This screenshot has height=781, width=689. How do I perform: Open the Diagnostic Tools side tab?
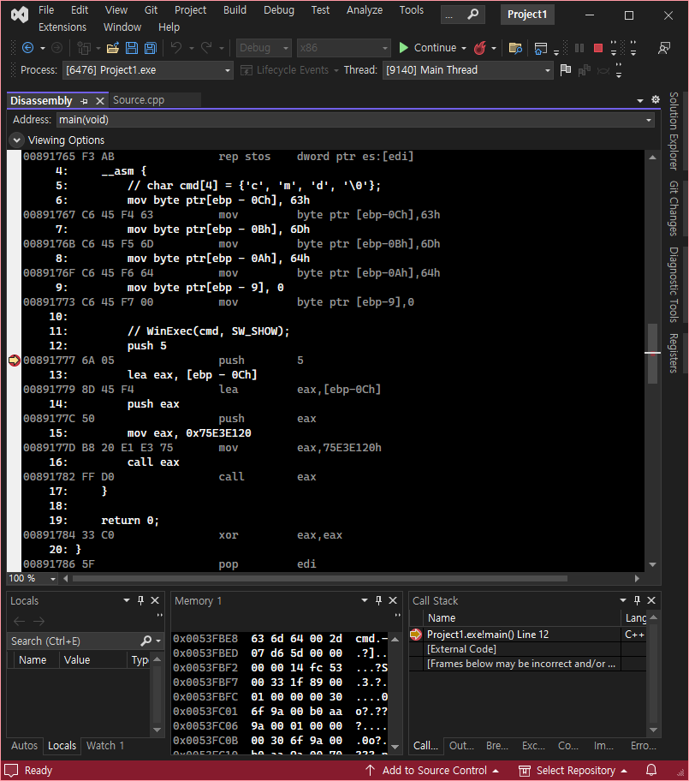point(674,284)
